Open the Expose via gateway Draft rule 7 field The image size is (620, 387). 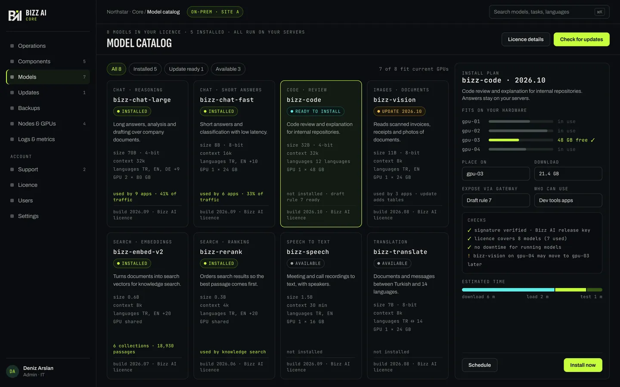496,200
